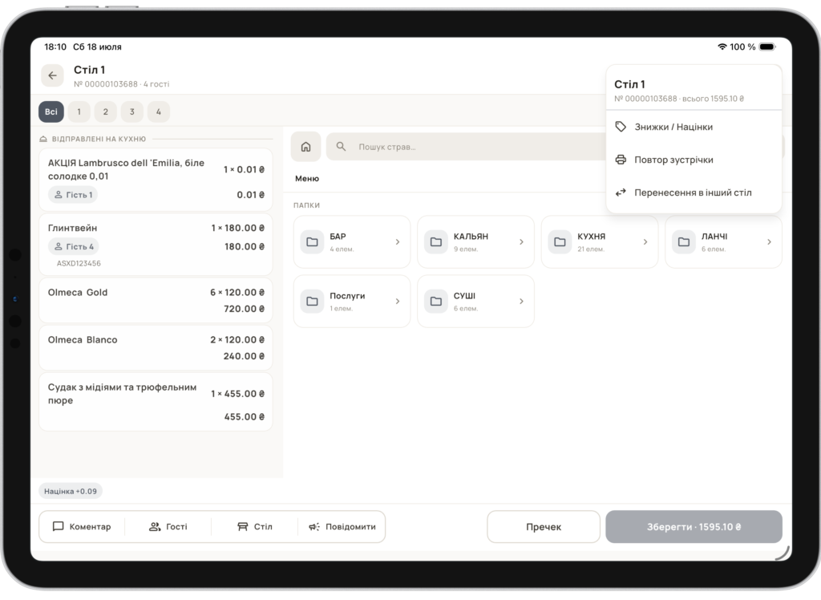Screen dimensions: 821x600
Task: Expand the КАЛЬЯН folder chevron
Action: tap(521, 242)
